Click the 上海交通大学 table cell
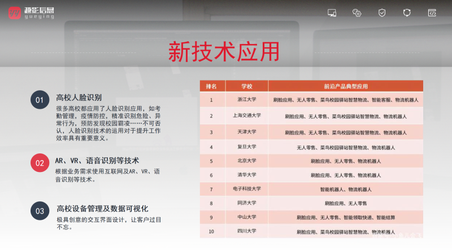 click(x=247, y=116)
